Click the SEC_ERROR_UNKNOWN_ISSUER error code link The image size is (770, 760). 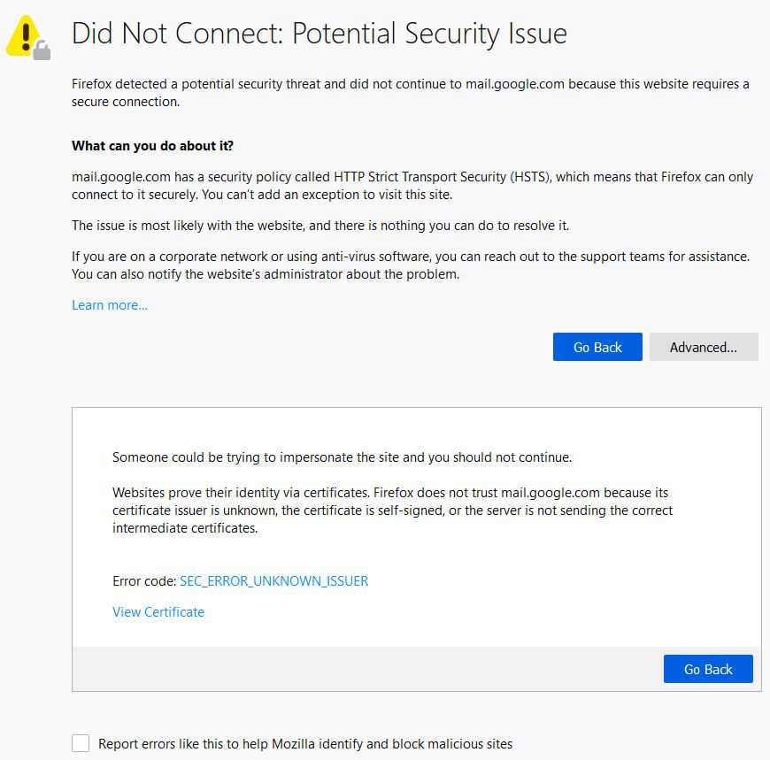pyautogui.click(x=274, y=581)
